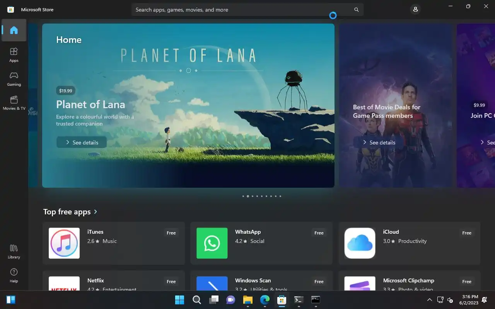Click Free button for Netflix
The height and width of the screenshot is (309, 495).
click(x=171, y=282)
